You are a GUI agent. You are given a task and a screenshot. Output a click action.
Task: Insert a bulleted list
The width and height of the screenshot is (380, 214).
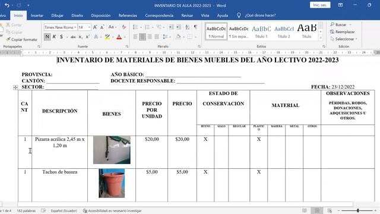pyautogui.click(x=135, y=27)
